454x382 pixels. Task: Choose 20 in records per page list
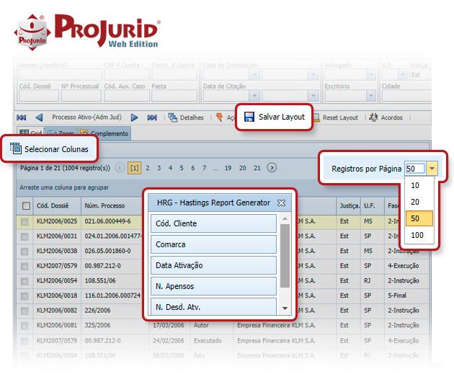417,202
